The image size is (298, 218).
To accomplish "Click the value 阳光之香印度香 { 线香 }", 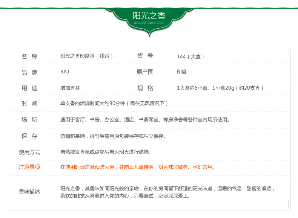I will pos(86,56).
